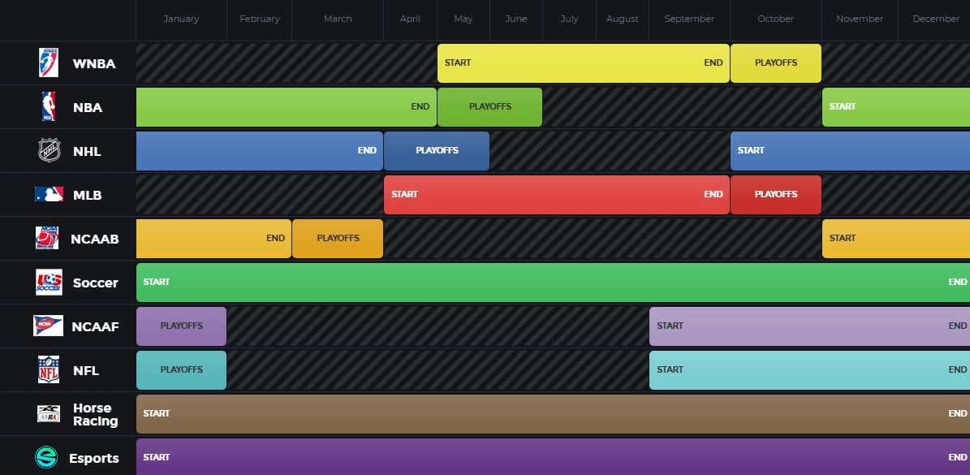Screen dimensions: 970x475
Task: Click the January column header
Action: coord(181,19)
